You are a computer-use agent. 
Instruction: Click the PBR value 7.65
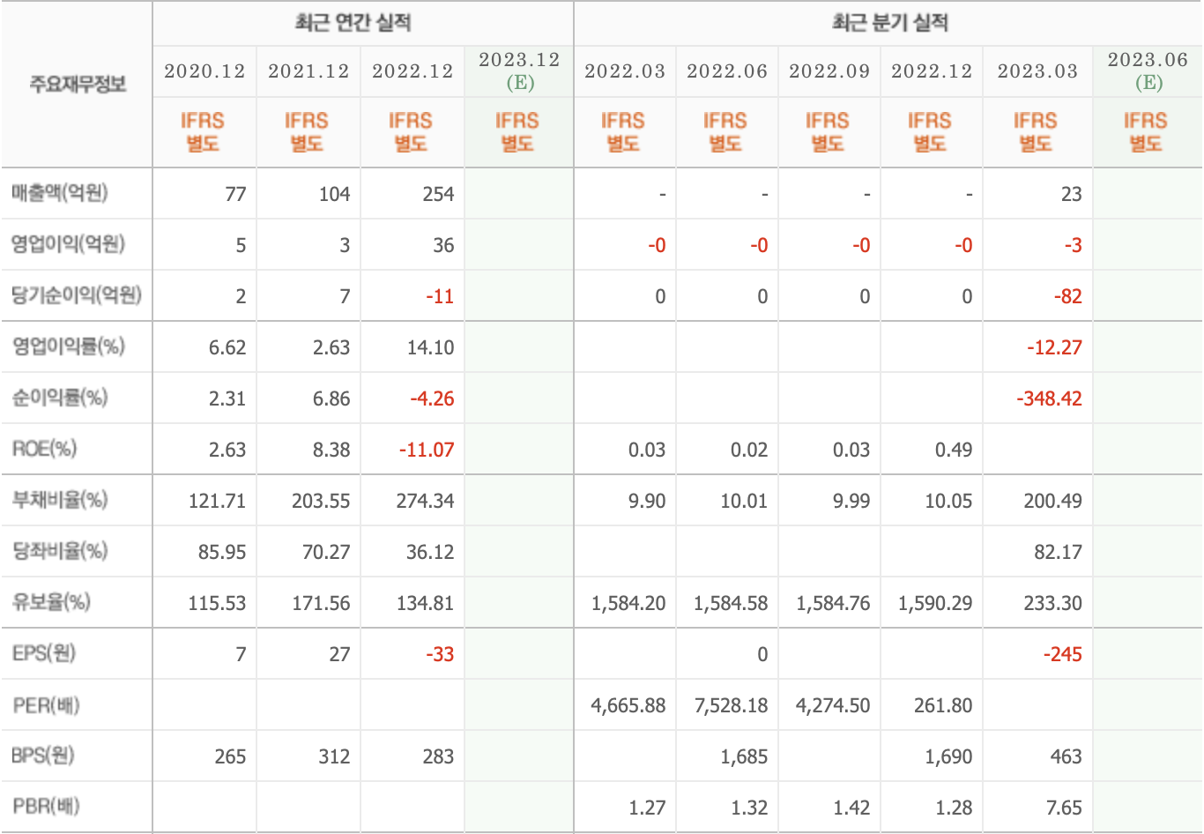1064,808
